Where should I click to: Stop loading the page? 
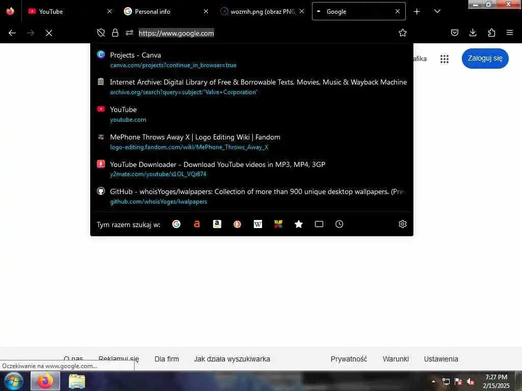click(x=49, y=33)
